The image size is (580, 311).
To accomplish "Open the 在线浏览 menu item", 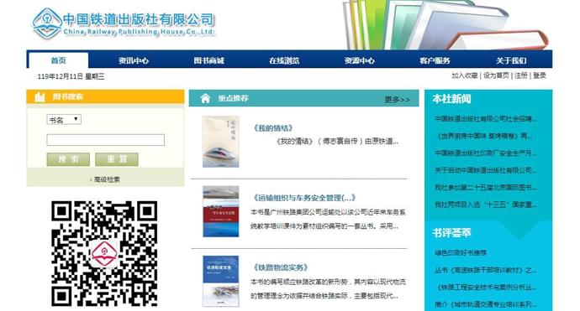I will pos(284,60).
